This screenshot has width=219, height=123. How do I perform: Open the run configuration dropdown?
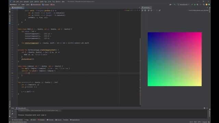pos(183,4)
